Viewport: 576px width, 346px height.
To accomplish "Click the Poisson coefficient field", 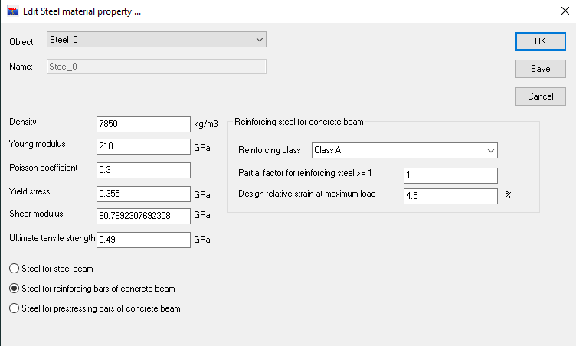I will [x=143, y=170].
